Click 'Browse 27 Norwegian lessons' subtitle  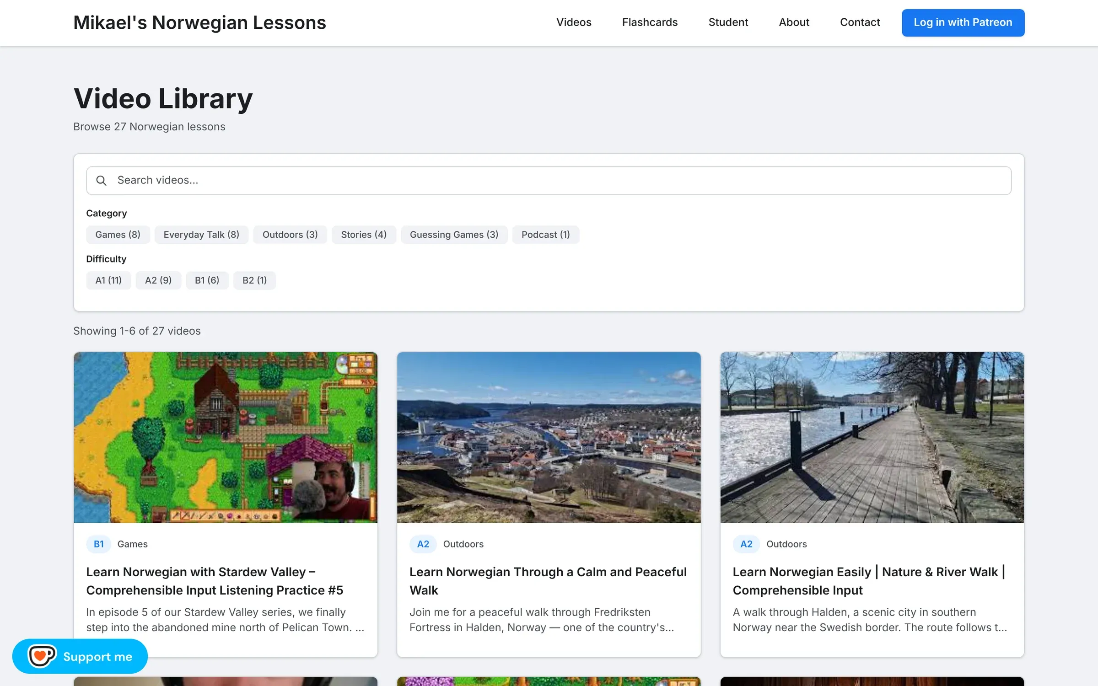pos(149,127)
